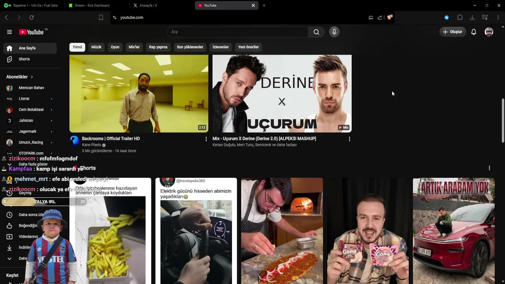Go to Ana Sayfa in sidebar

pos(30,48)
